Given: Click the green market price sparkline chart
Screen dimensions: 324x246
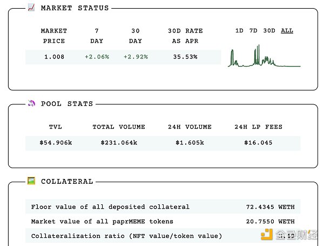Looking at the screenshot, I should point(264,57).
